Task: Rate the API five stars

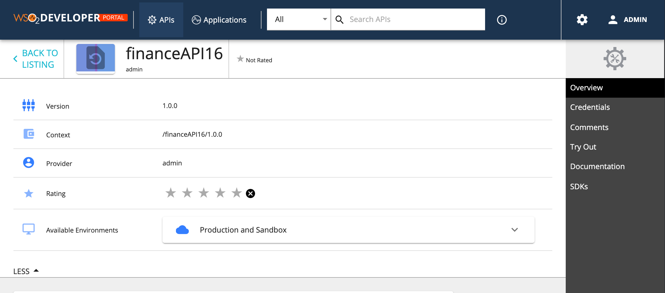Action: click(237, 193)
